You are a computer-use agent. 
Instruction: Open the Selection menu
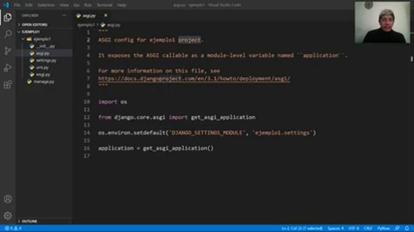tap(46, 5)
